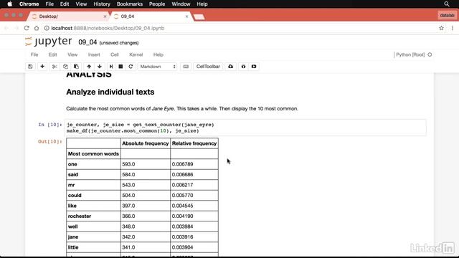Cut selected cells with scissors icon

tap(55, 67)
